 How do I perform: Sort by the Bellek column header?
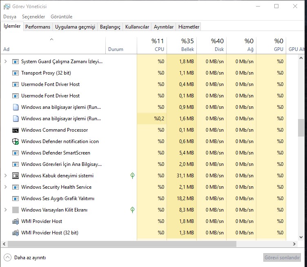pyautogui.click(x=182, y=45)
